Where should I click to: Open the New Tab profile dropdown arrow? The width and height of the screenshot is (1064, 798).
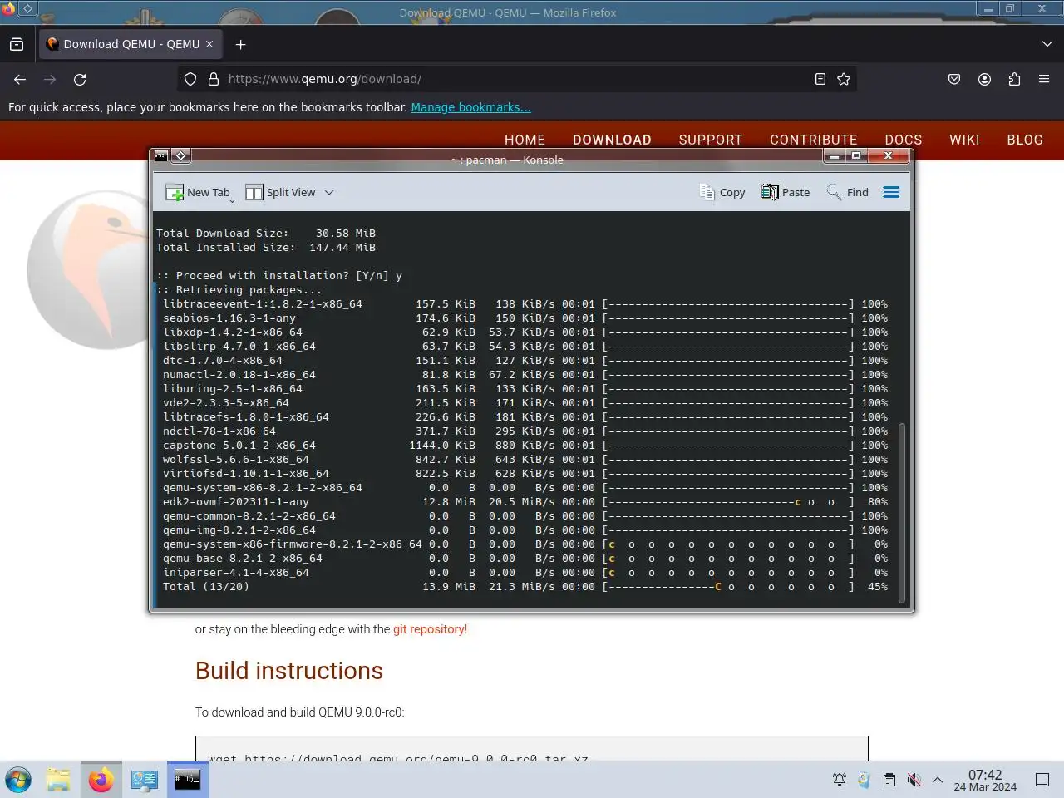(x=232, y=199)
